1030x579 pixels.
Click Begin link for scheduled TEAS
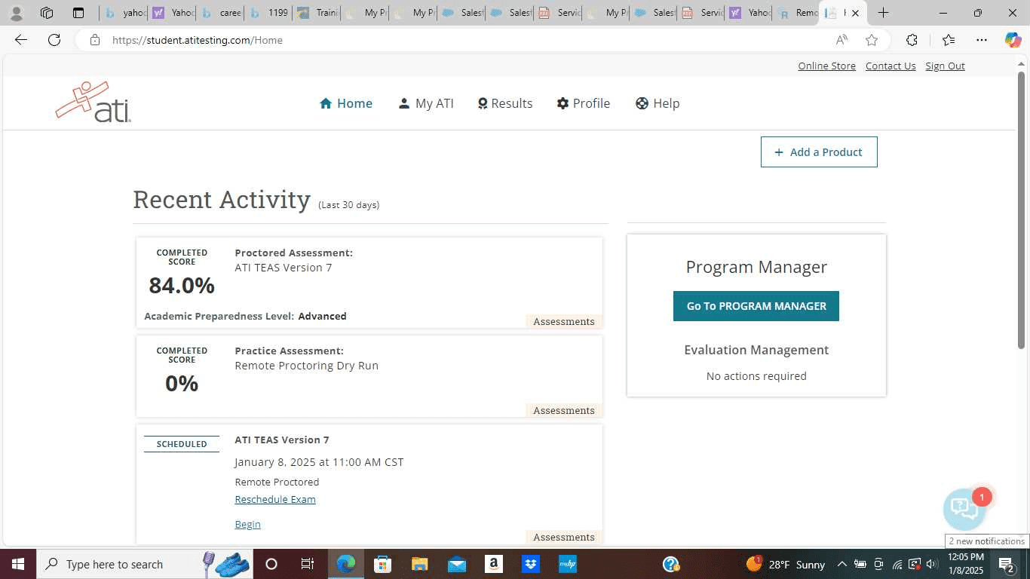pyautogui.click(x=247, y=524)
